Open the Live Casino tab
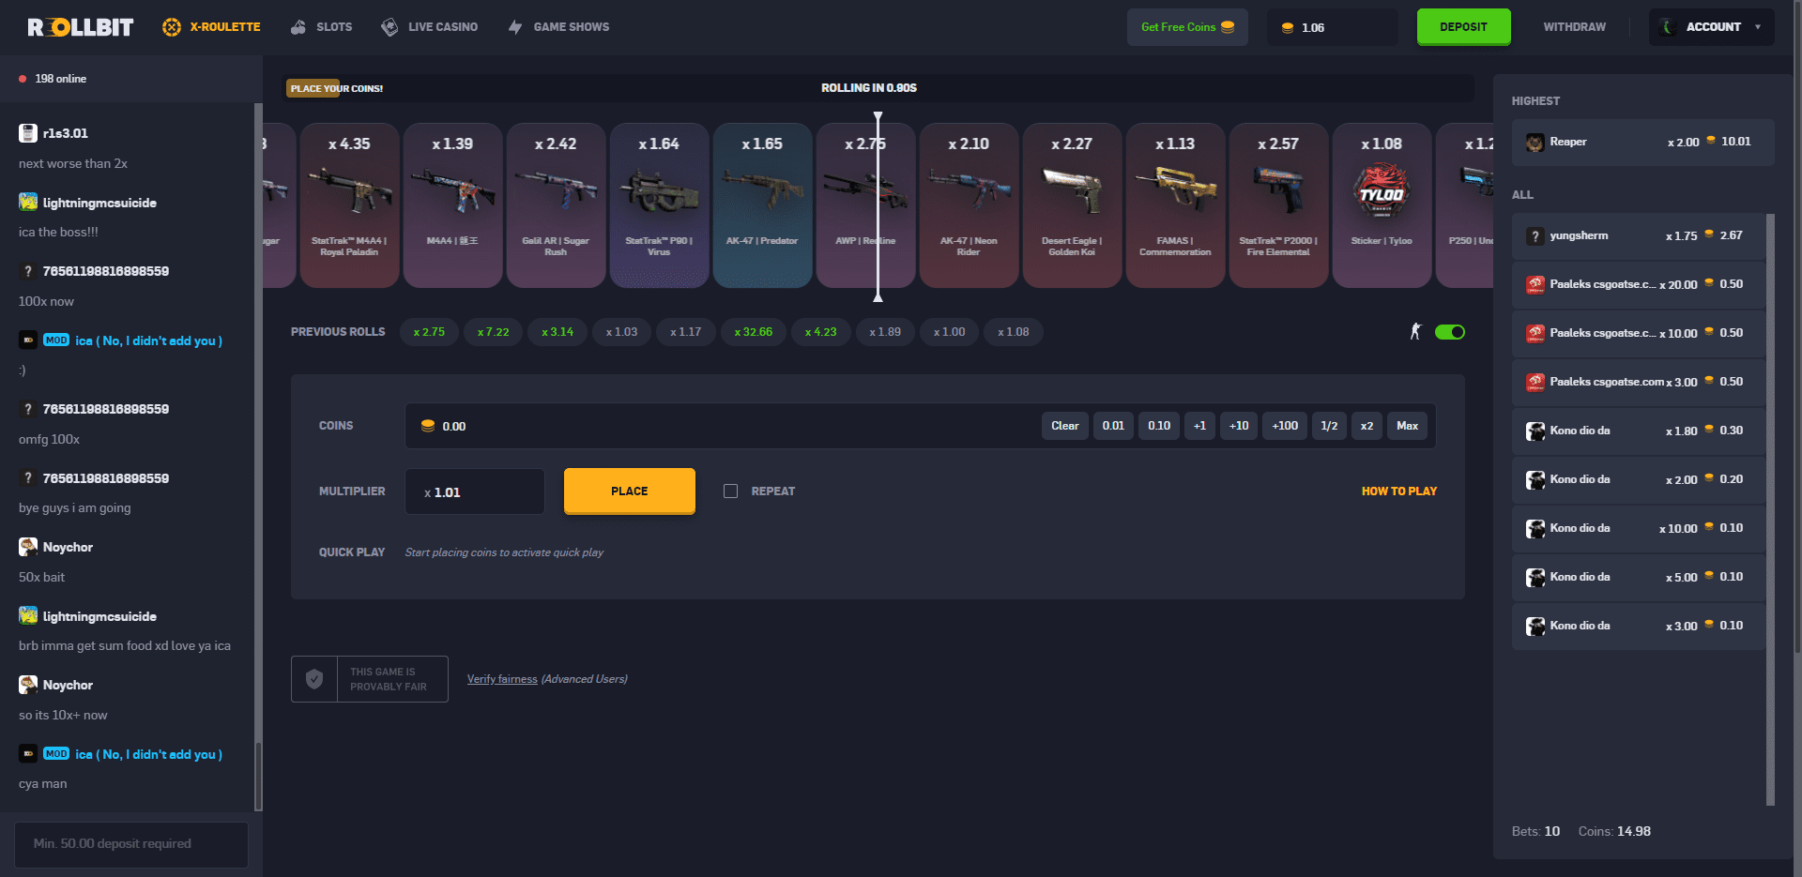Screen dimensions: 1802x877 tap(429, 27)
